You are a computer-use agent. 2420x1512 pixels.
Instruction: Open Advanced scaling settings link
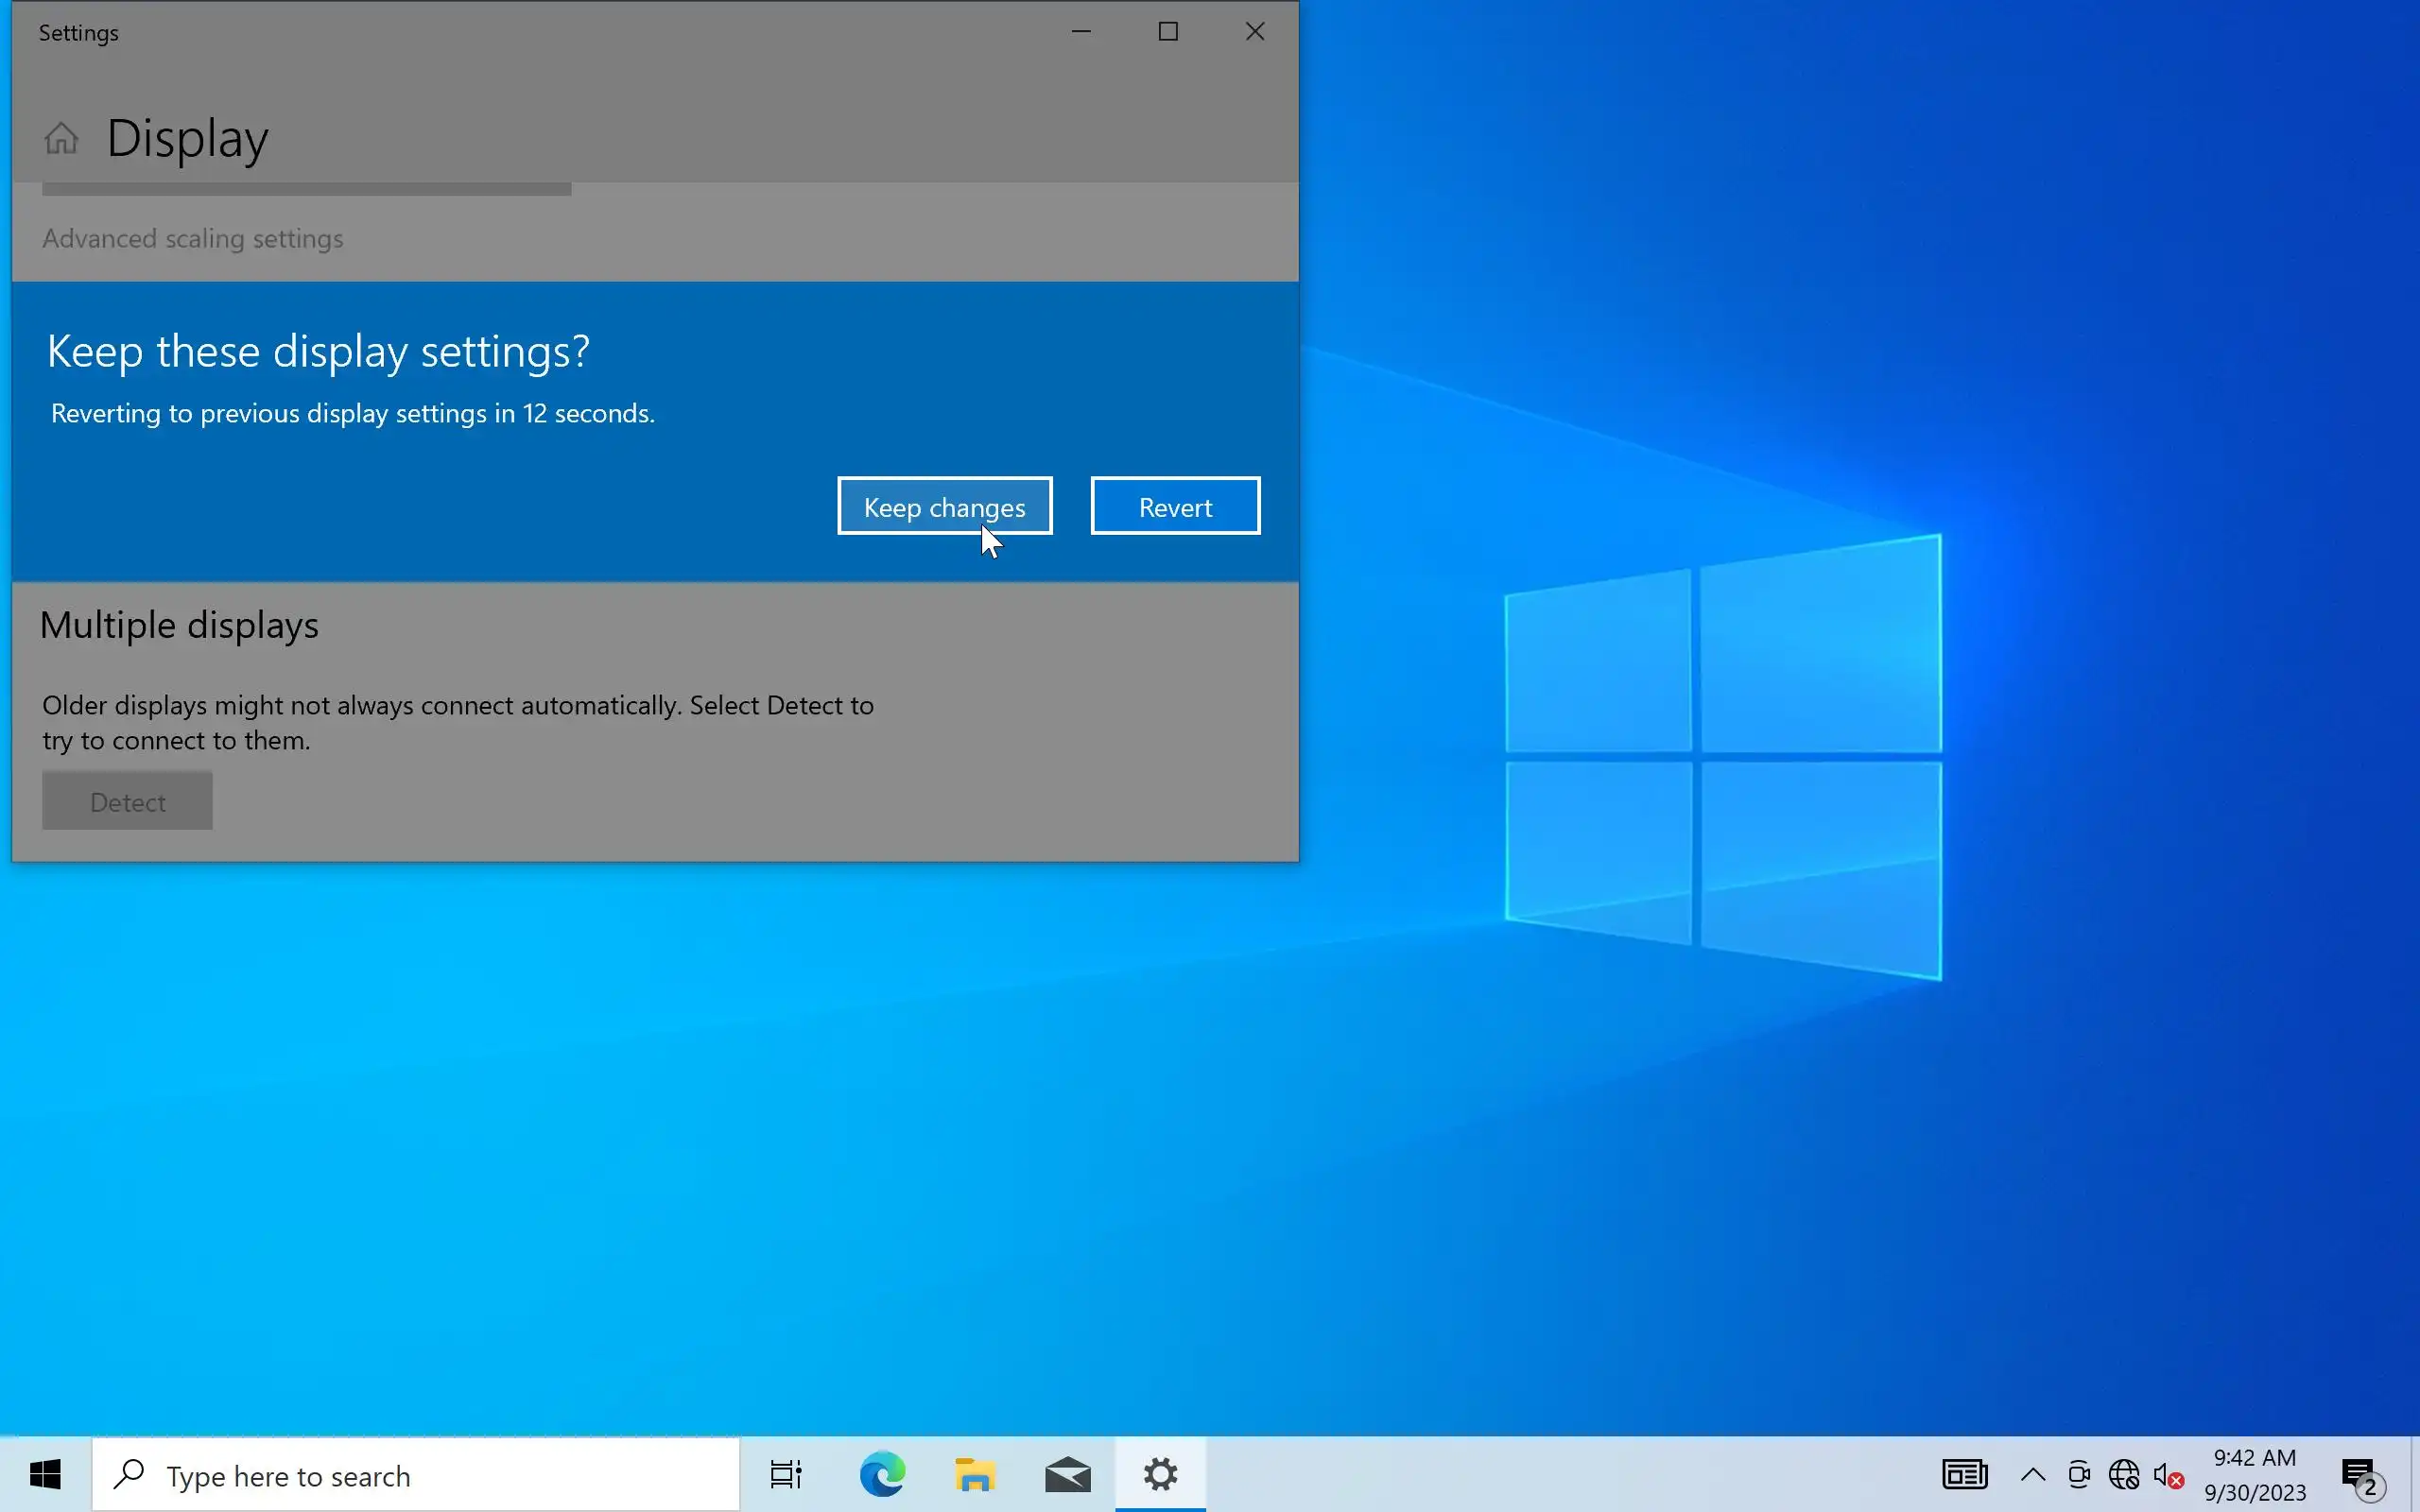coord(192,239)
